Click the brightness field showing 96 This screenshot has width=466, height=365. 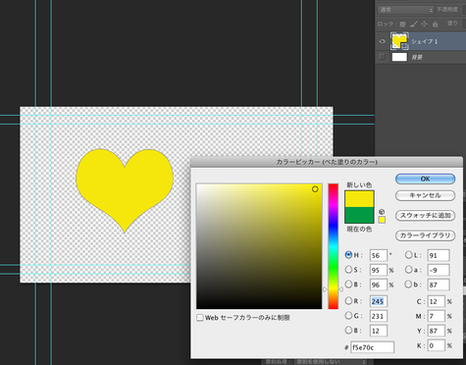tap(379, 285)
